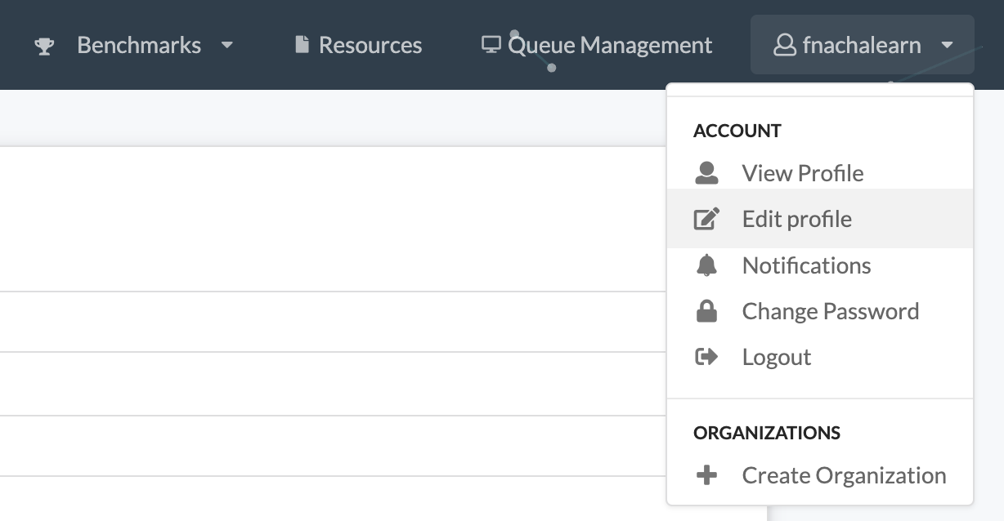Viewport: 1004px width, 521px height.
Task: Click the person icon for View Profile
Action: pos(706,173)
